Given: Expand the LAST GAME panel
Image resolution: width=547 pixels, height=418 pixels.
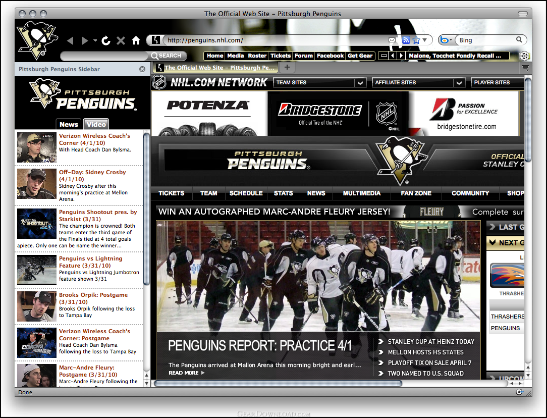Looking at the screenshot, I should click(506, 227).
